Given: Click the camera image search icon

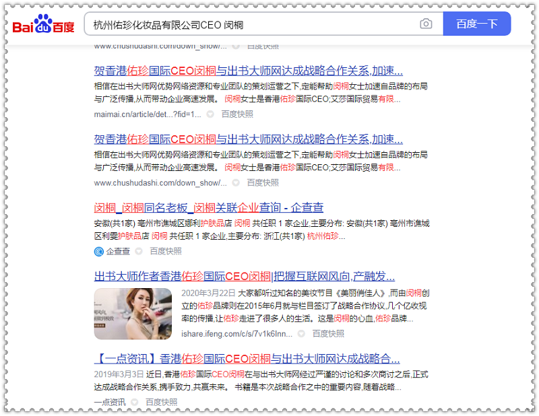Looking at the screenshot, I should click(x=426, y=24).
